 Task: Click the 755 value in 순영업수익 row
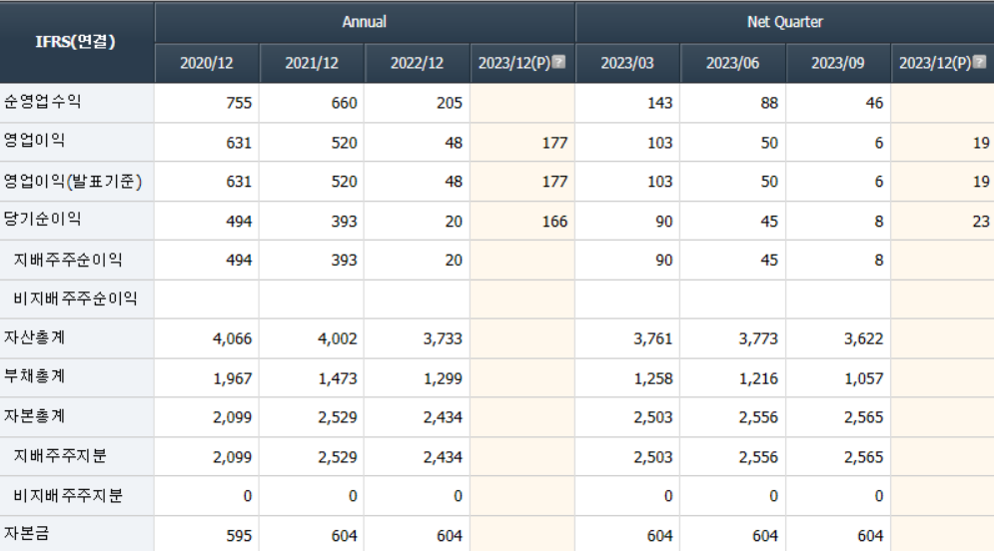point(239,103)
